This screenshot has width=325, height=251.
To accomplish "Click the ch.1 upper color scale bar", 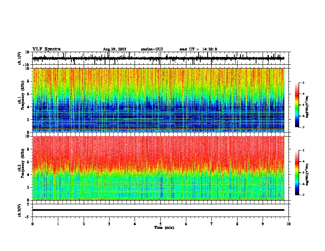I will (297, 105).
